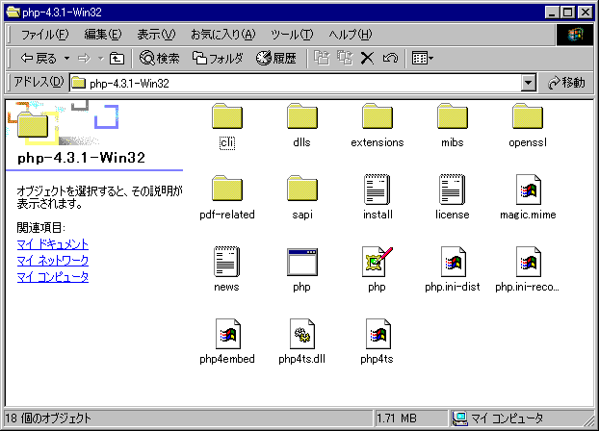The width and height of the screenshot is (599, 431).
Task: Select the php4embed file icon
Action: [227, 334]
